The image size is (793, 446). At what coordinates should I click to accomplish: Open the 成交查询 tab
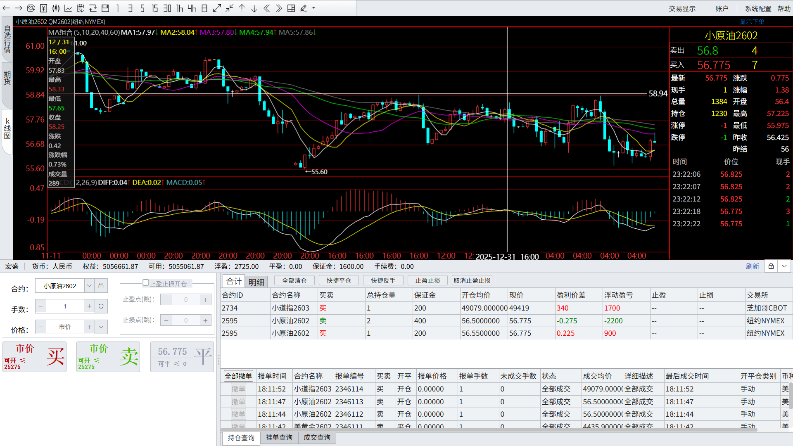[317, 437]
